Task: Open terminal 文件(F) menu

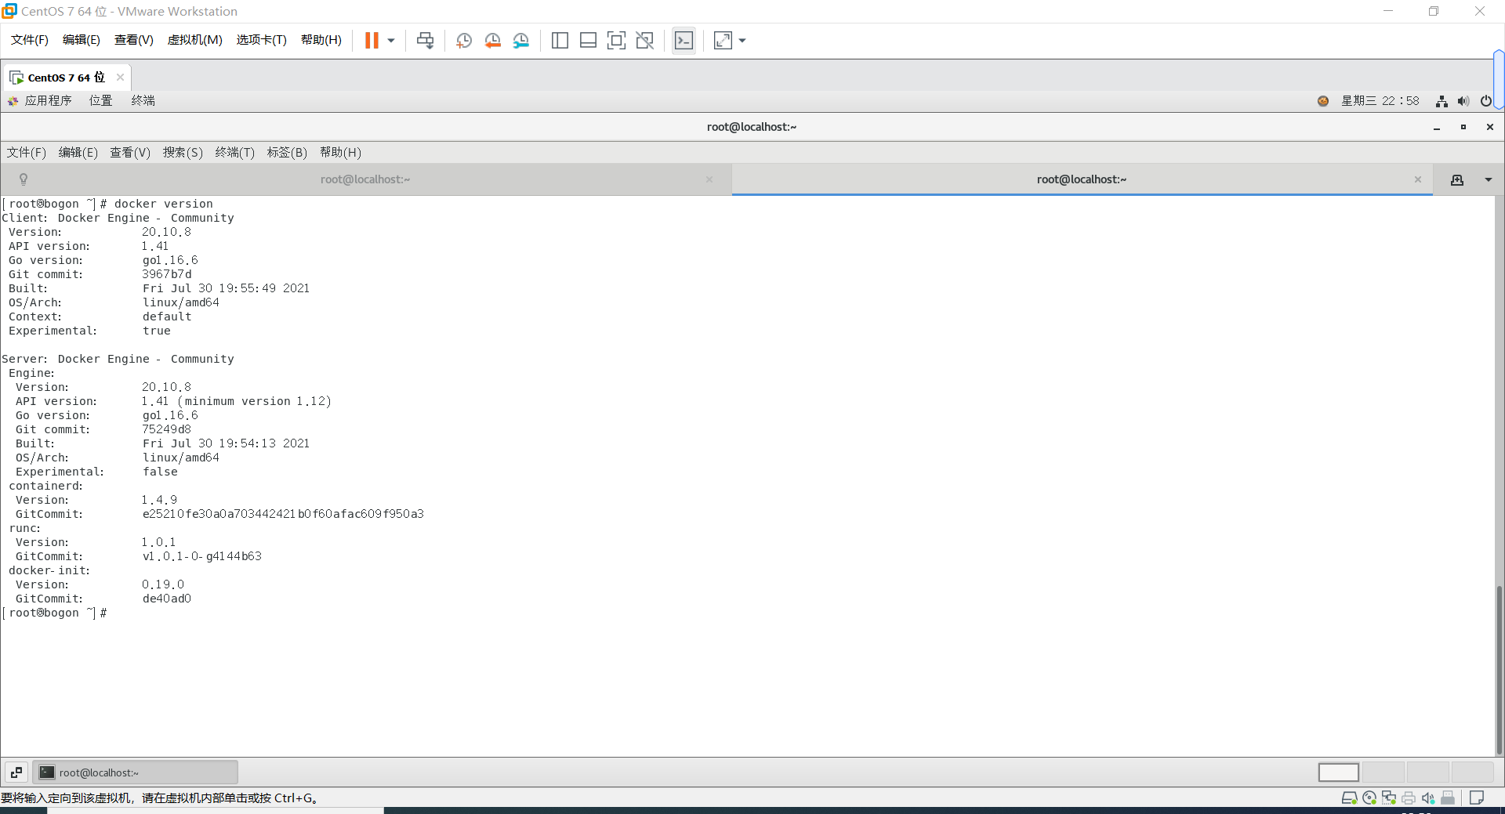Action: pos(27,152)
